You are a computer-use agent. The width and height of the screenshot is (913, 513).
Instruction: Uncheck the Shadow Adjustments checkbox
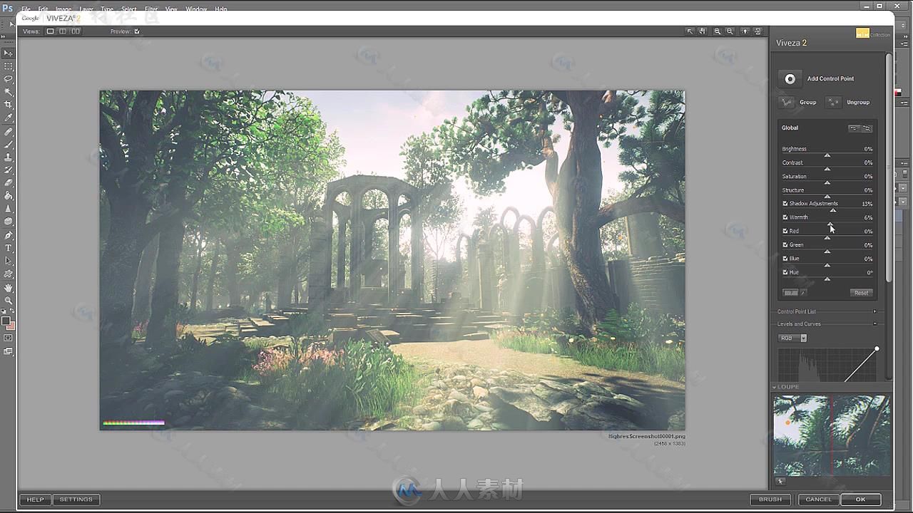(785, 204)
